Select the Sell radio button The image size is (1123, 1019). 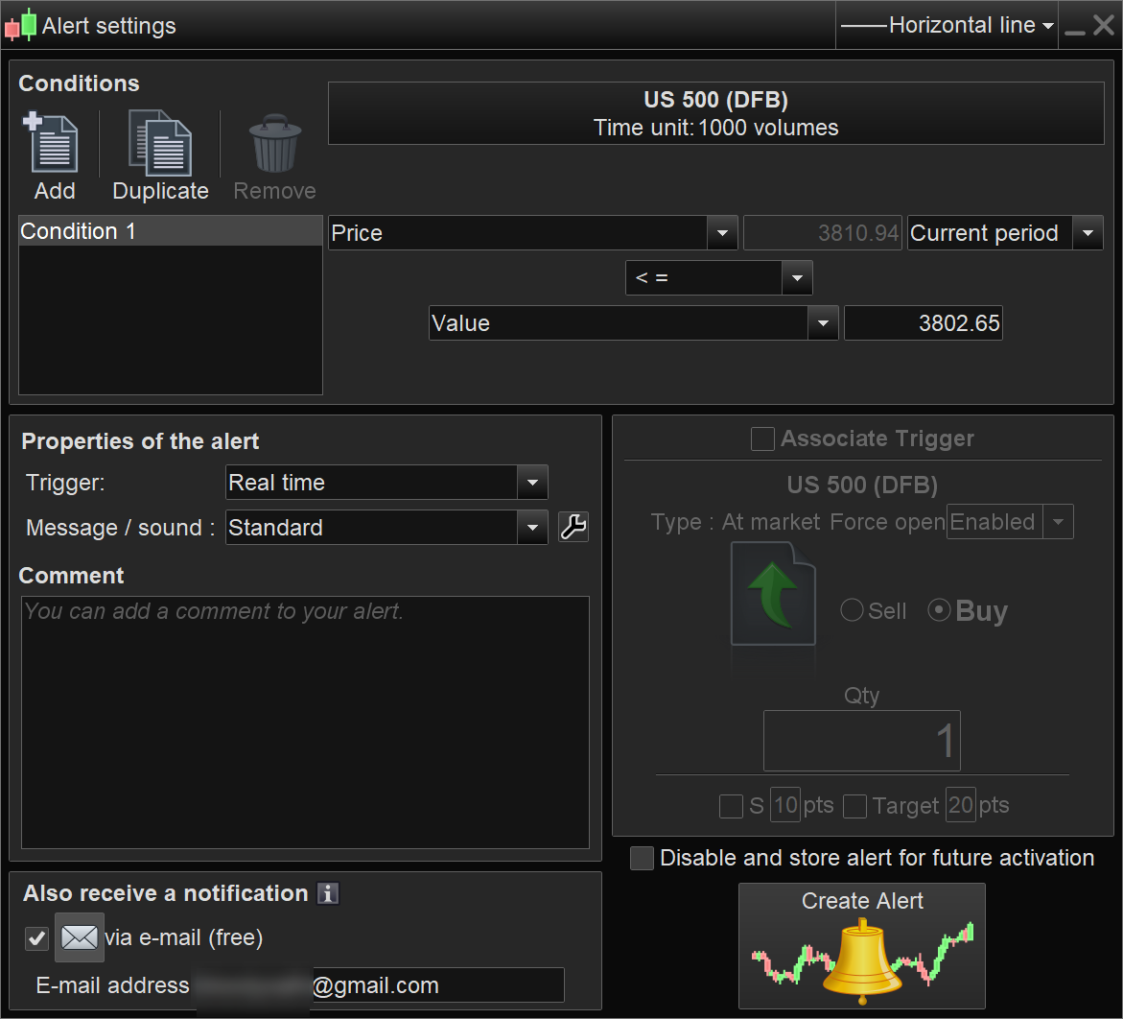point(852,610)
